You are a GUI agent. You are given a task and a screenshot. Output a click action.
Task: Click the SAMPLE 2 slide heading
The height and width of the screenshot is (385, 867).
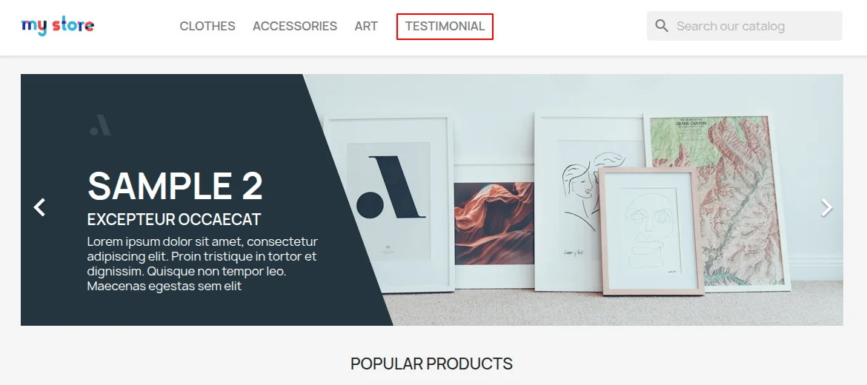coord(176,186)
